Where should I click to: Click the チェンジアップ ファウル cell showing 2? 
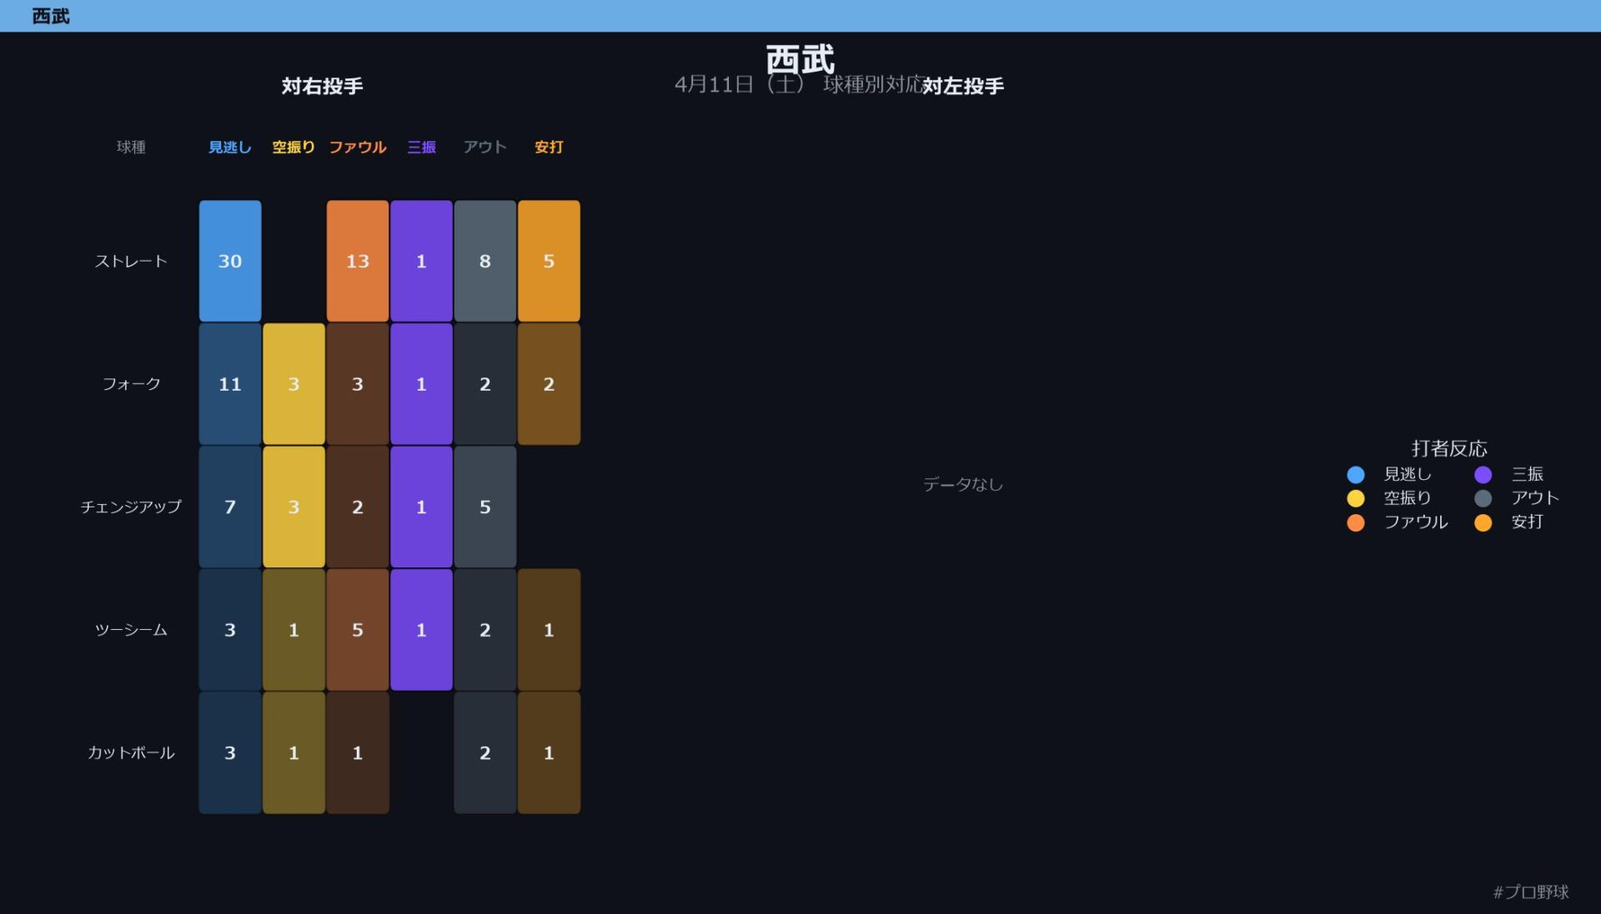(358, 507)
